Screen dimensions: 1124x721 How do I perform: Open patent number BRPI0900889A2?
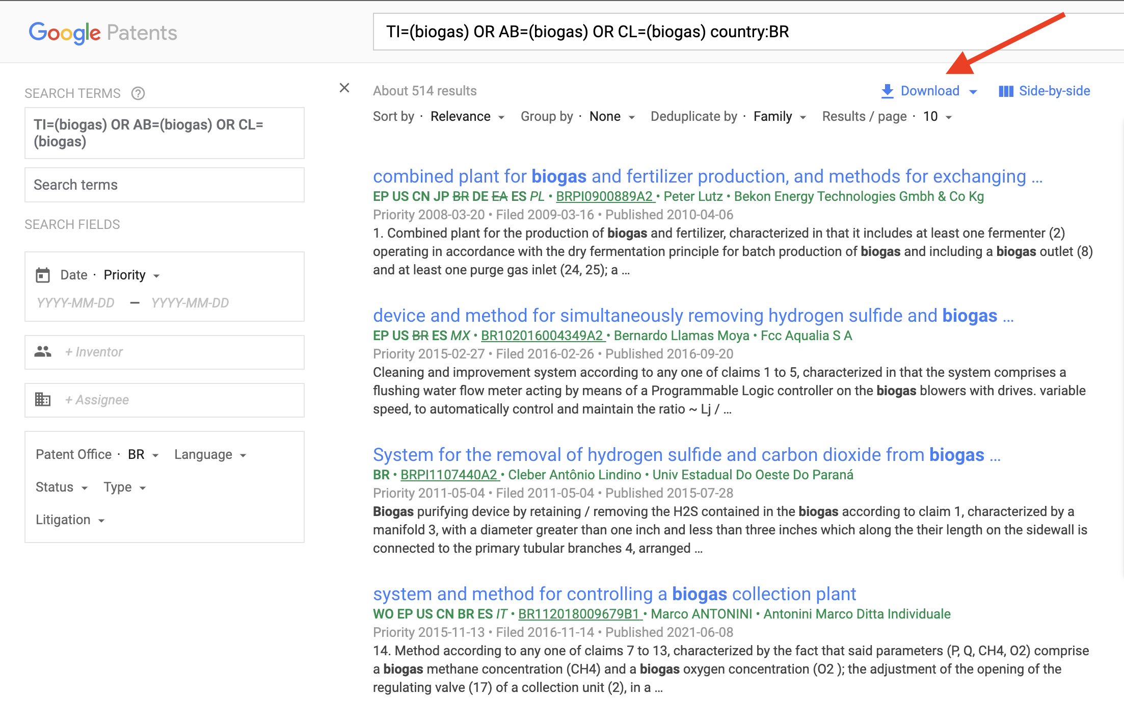coord(604,197)
